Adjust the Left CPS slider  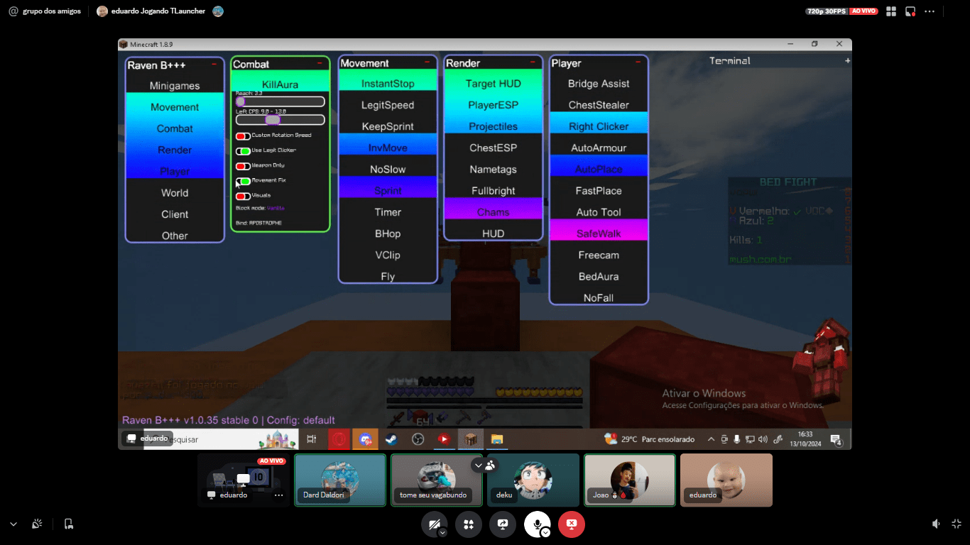(280, 120)
